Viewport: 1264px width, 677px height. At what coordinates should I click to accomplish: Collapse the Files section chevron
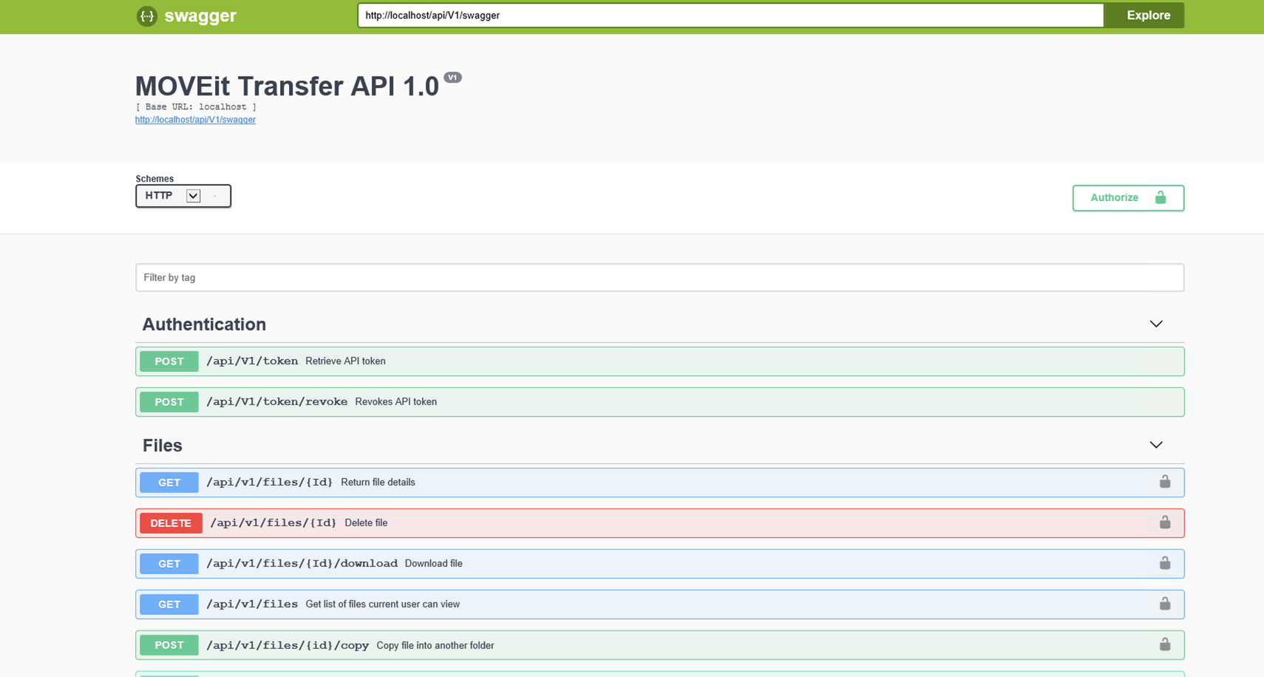pos(1155,446)
